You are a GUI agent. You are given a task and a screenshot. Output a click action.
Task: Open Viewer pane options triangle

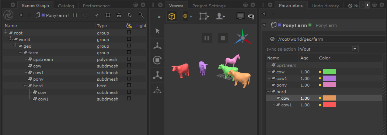point(160,5)
